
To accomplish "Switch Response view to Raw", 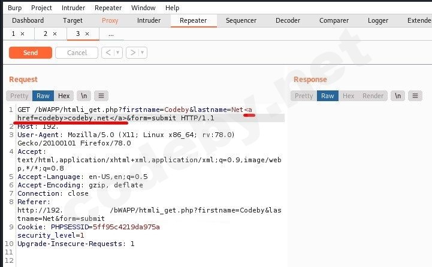I will [328, 96].
